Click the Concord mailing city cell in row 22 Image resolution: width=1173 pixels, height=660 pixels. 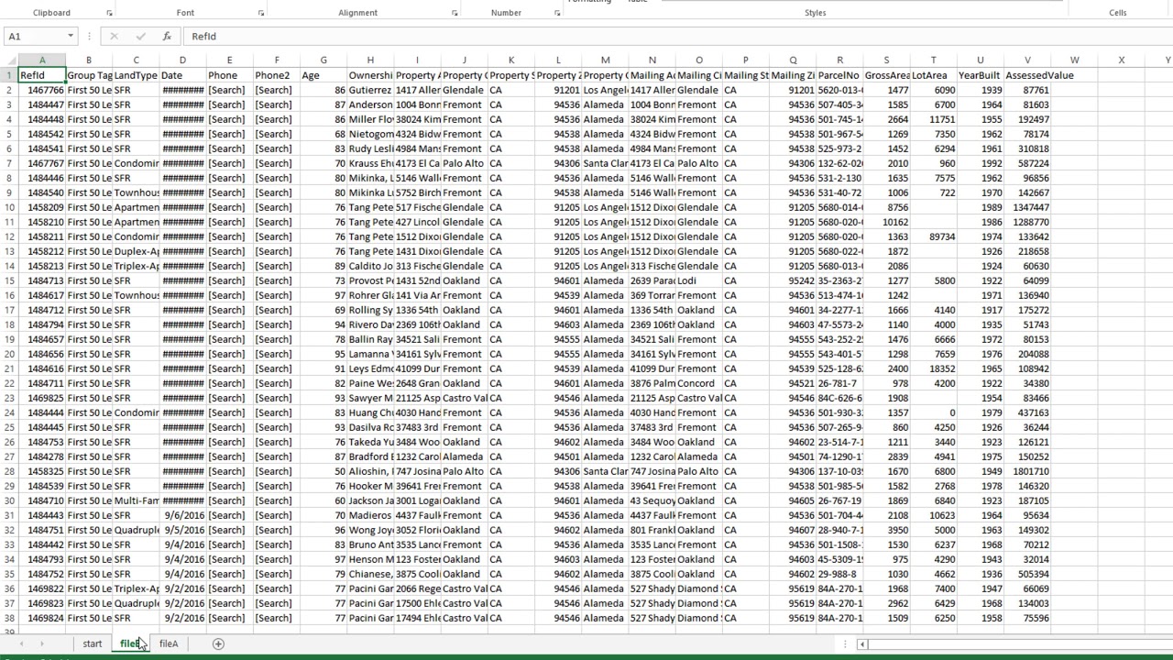pyautogui.click(x=698, y=383)
